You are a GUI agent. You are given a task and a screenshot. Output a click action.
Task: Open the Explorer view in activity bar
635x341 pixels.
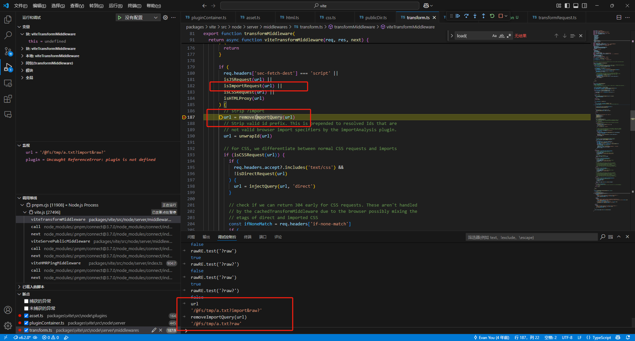[8, 19]
